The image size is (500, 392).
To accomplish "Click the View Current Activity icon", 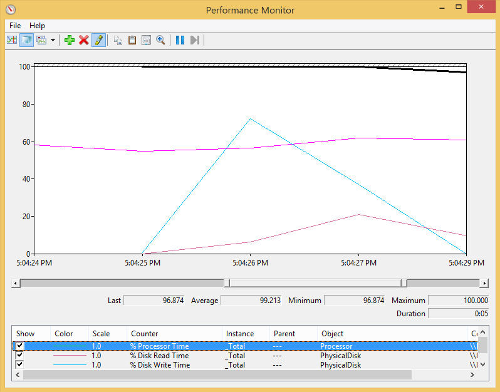I will 11,40.
